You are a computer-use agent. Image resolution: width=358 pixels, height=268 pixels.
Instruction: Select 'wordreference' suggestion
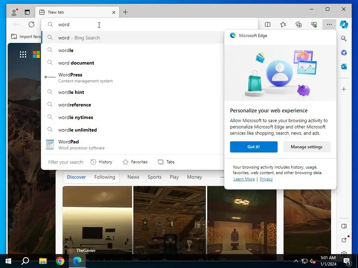(133, 105)
